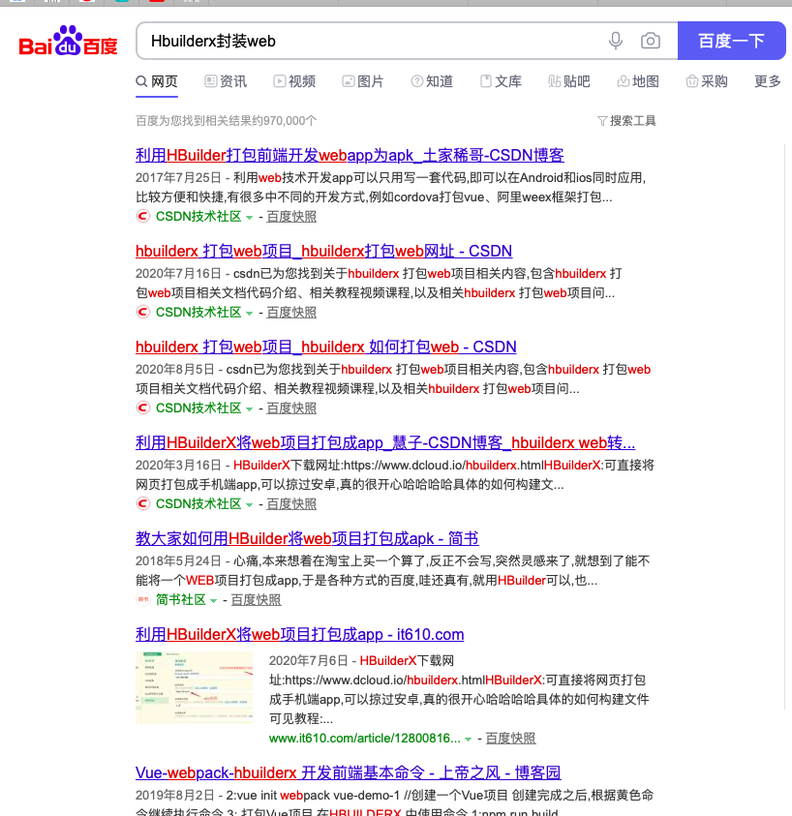Expand the 更多 menu
This screenshot has height=816, width=792.
pyautogui.click(x=768, y=81)
